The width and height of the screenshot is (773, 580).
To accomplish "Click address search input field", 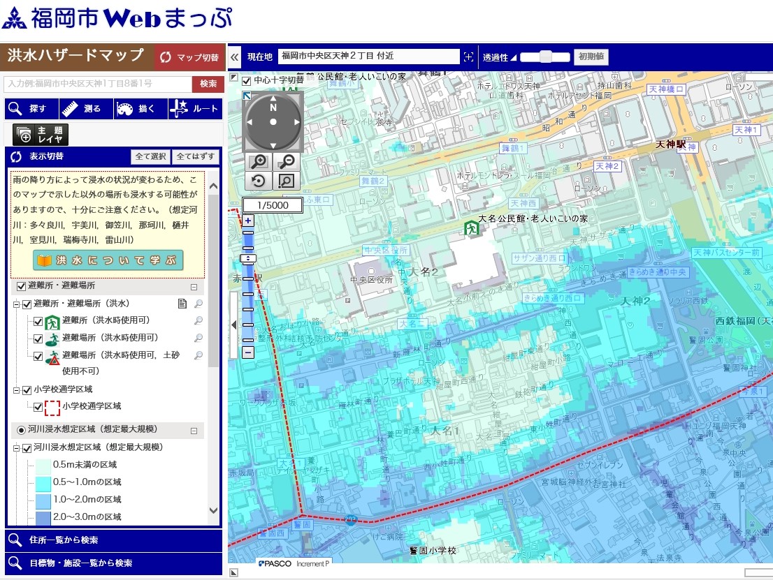I will point(98,84).
